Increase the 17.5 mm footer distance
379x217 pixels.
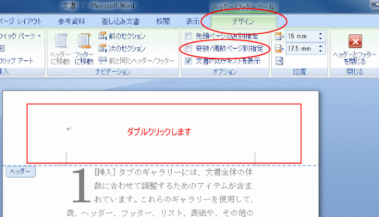point(320,46)
